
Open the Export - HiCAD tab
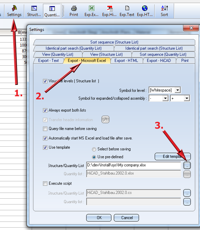[x=159, y=61]
